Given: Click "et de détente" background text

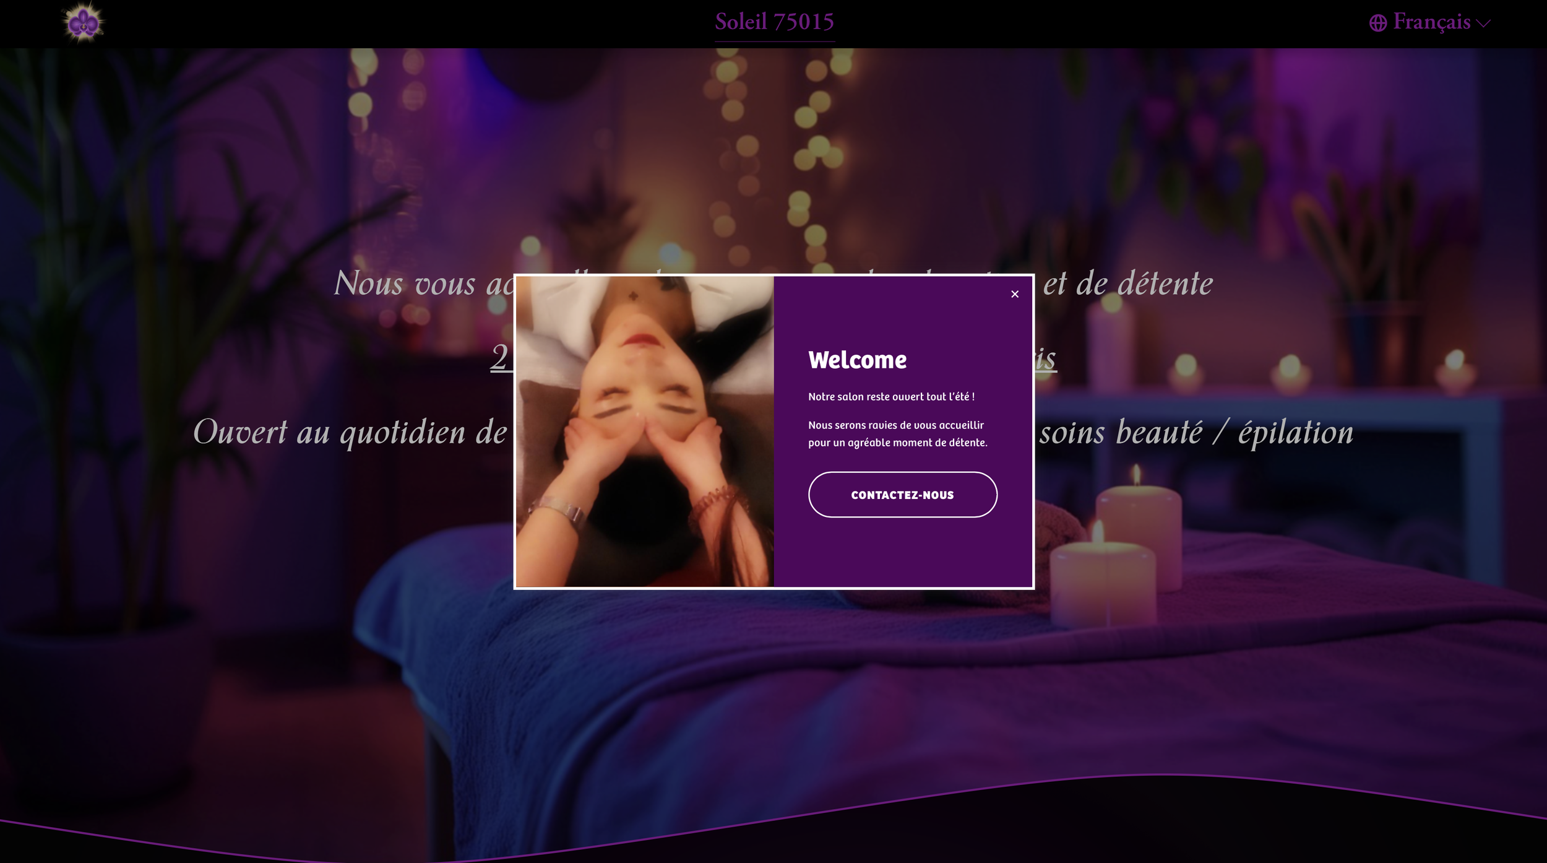Looking at the screenshot, I should click(1127, 284).
